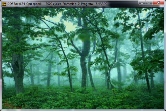Click the glass sphere at lower right

tap(121, 75)
